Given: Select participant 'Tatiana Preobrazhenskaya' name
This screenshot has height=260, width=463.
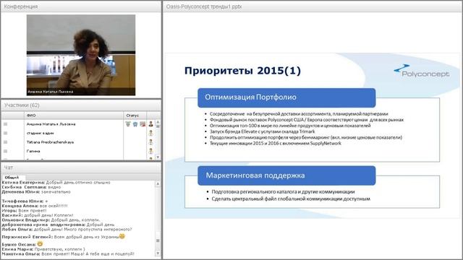Looking at the screenshot, I should 50,142.
